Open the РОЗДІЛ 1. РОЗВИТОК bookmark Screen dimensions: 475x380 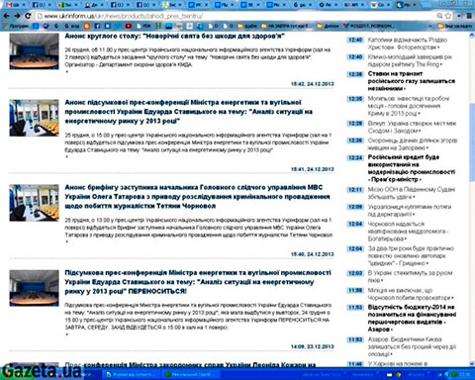tap(368, 26)
